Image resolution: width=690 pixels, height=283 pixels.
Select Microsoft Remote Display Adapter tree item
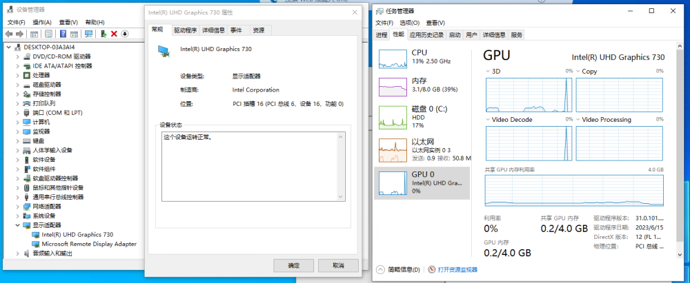[89, 244]
